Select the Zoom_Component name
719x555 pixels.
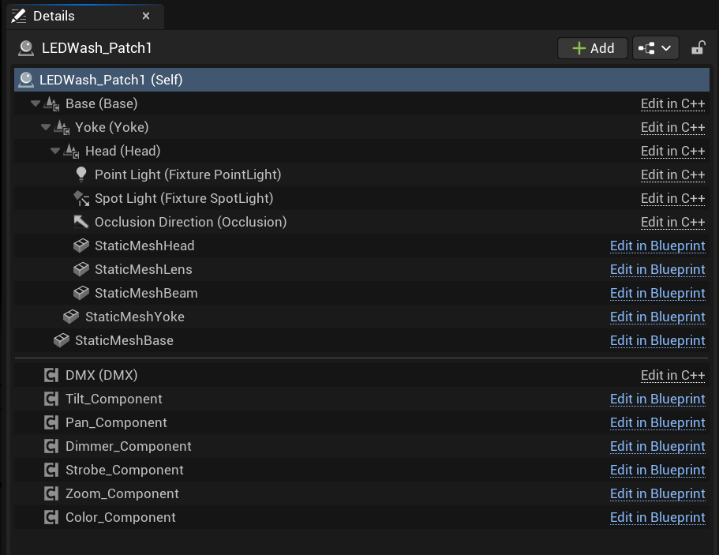tap(122, 493)
